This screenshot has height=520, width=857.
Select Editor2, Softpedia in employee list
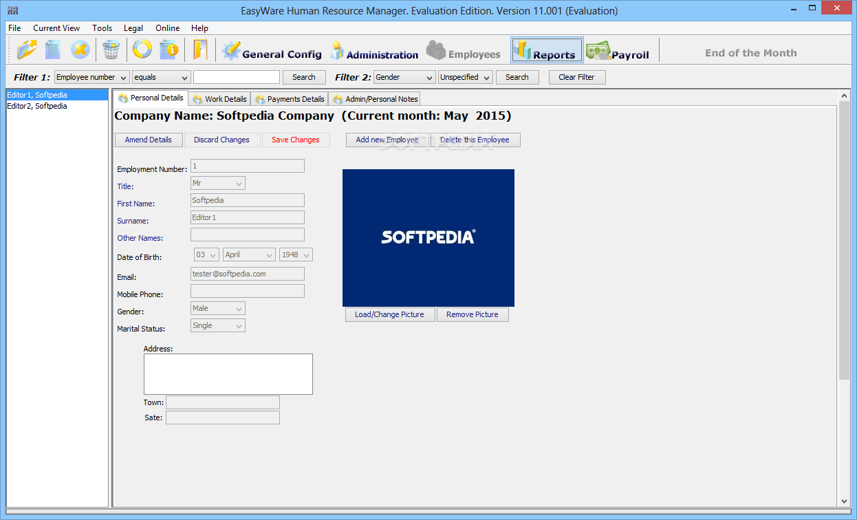coord(57,106)
